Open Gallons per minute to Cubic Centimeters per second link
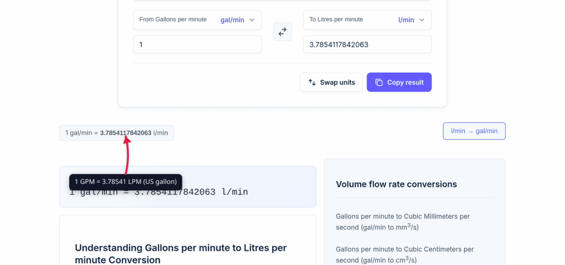The width and height of the screenshot is (565, 265). 405,254
